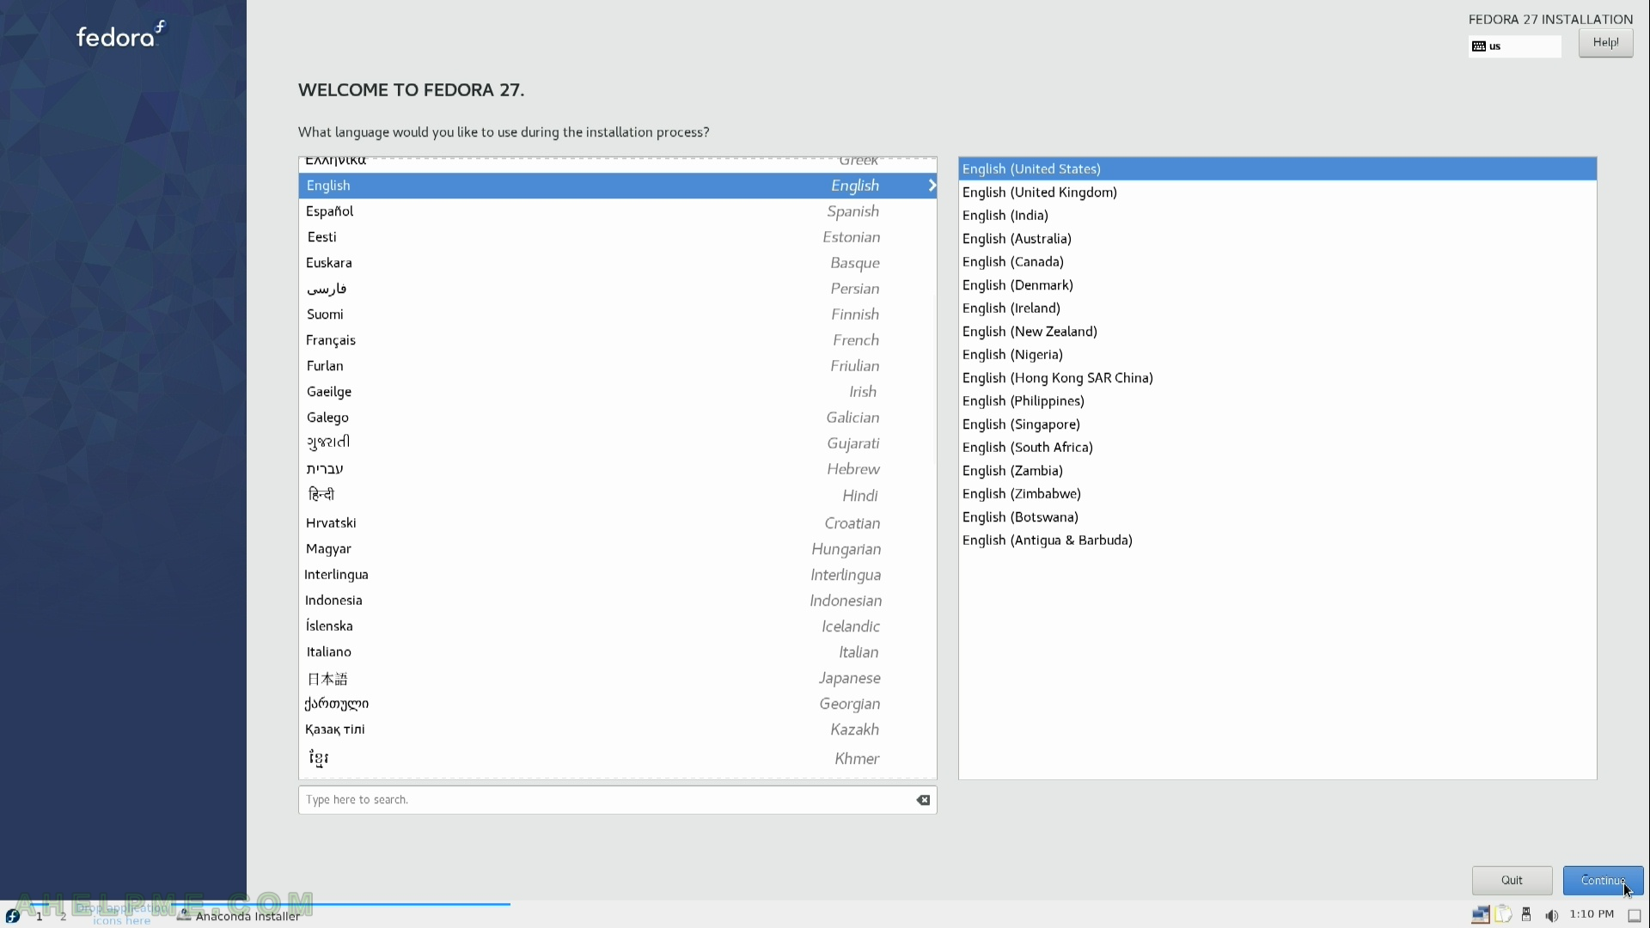Choose English (United Kingdom) locale
Image resolution: width=1650 pixels, height=928 pixels.
[1277, 192]
